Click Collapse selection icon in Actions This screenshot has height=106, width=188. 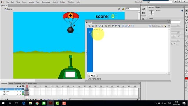point(116,26)
